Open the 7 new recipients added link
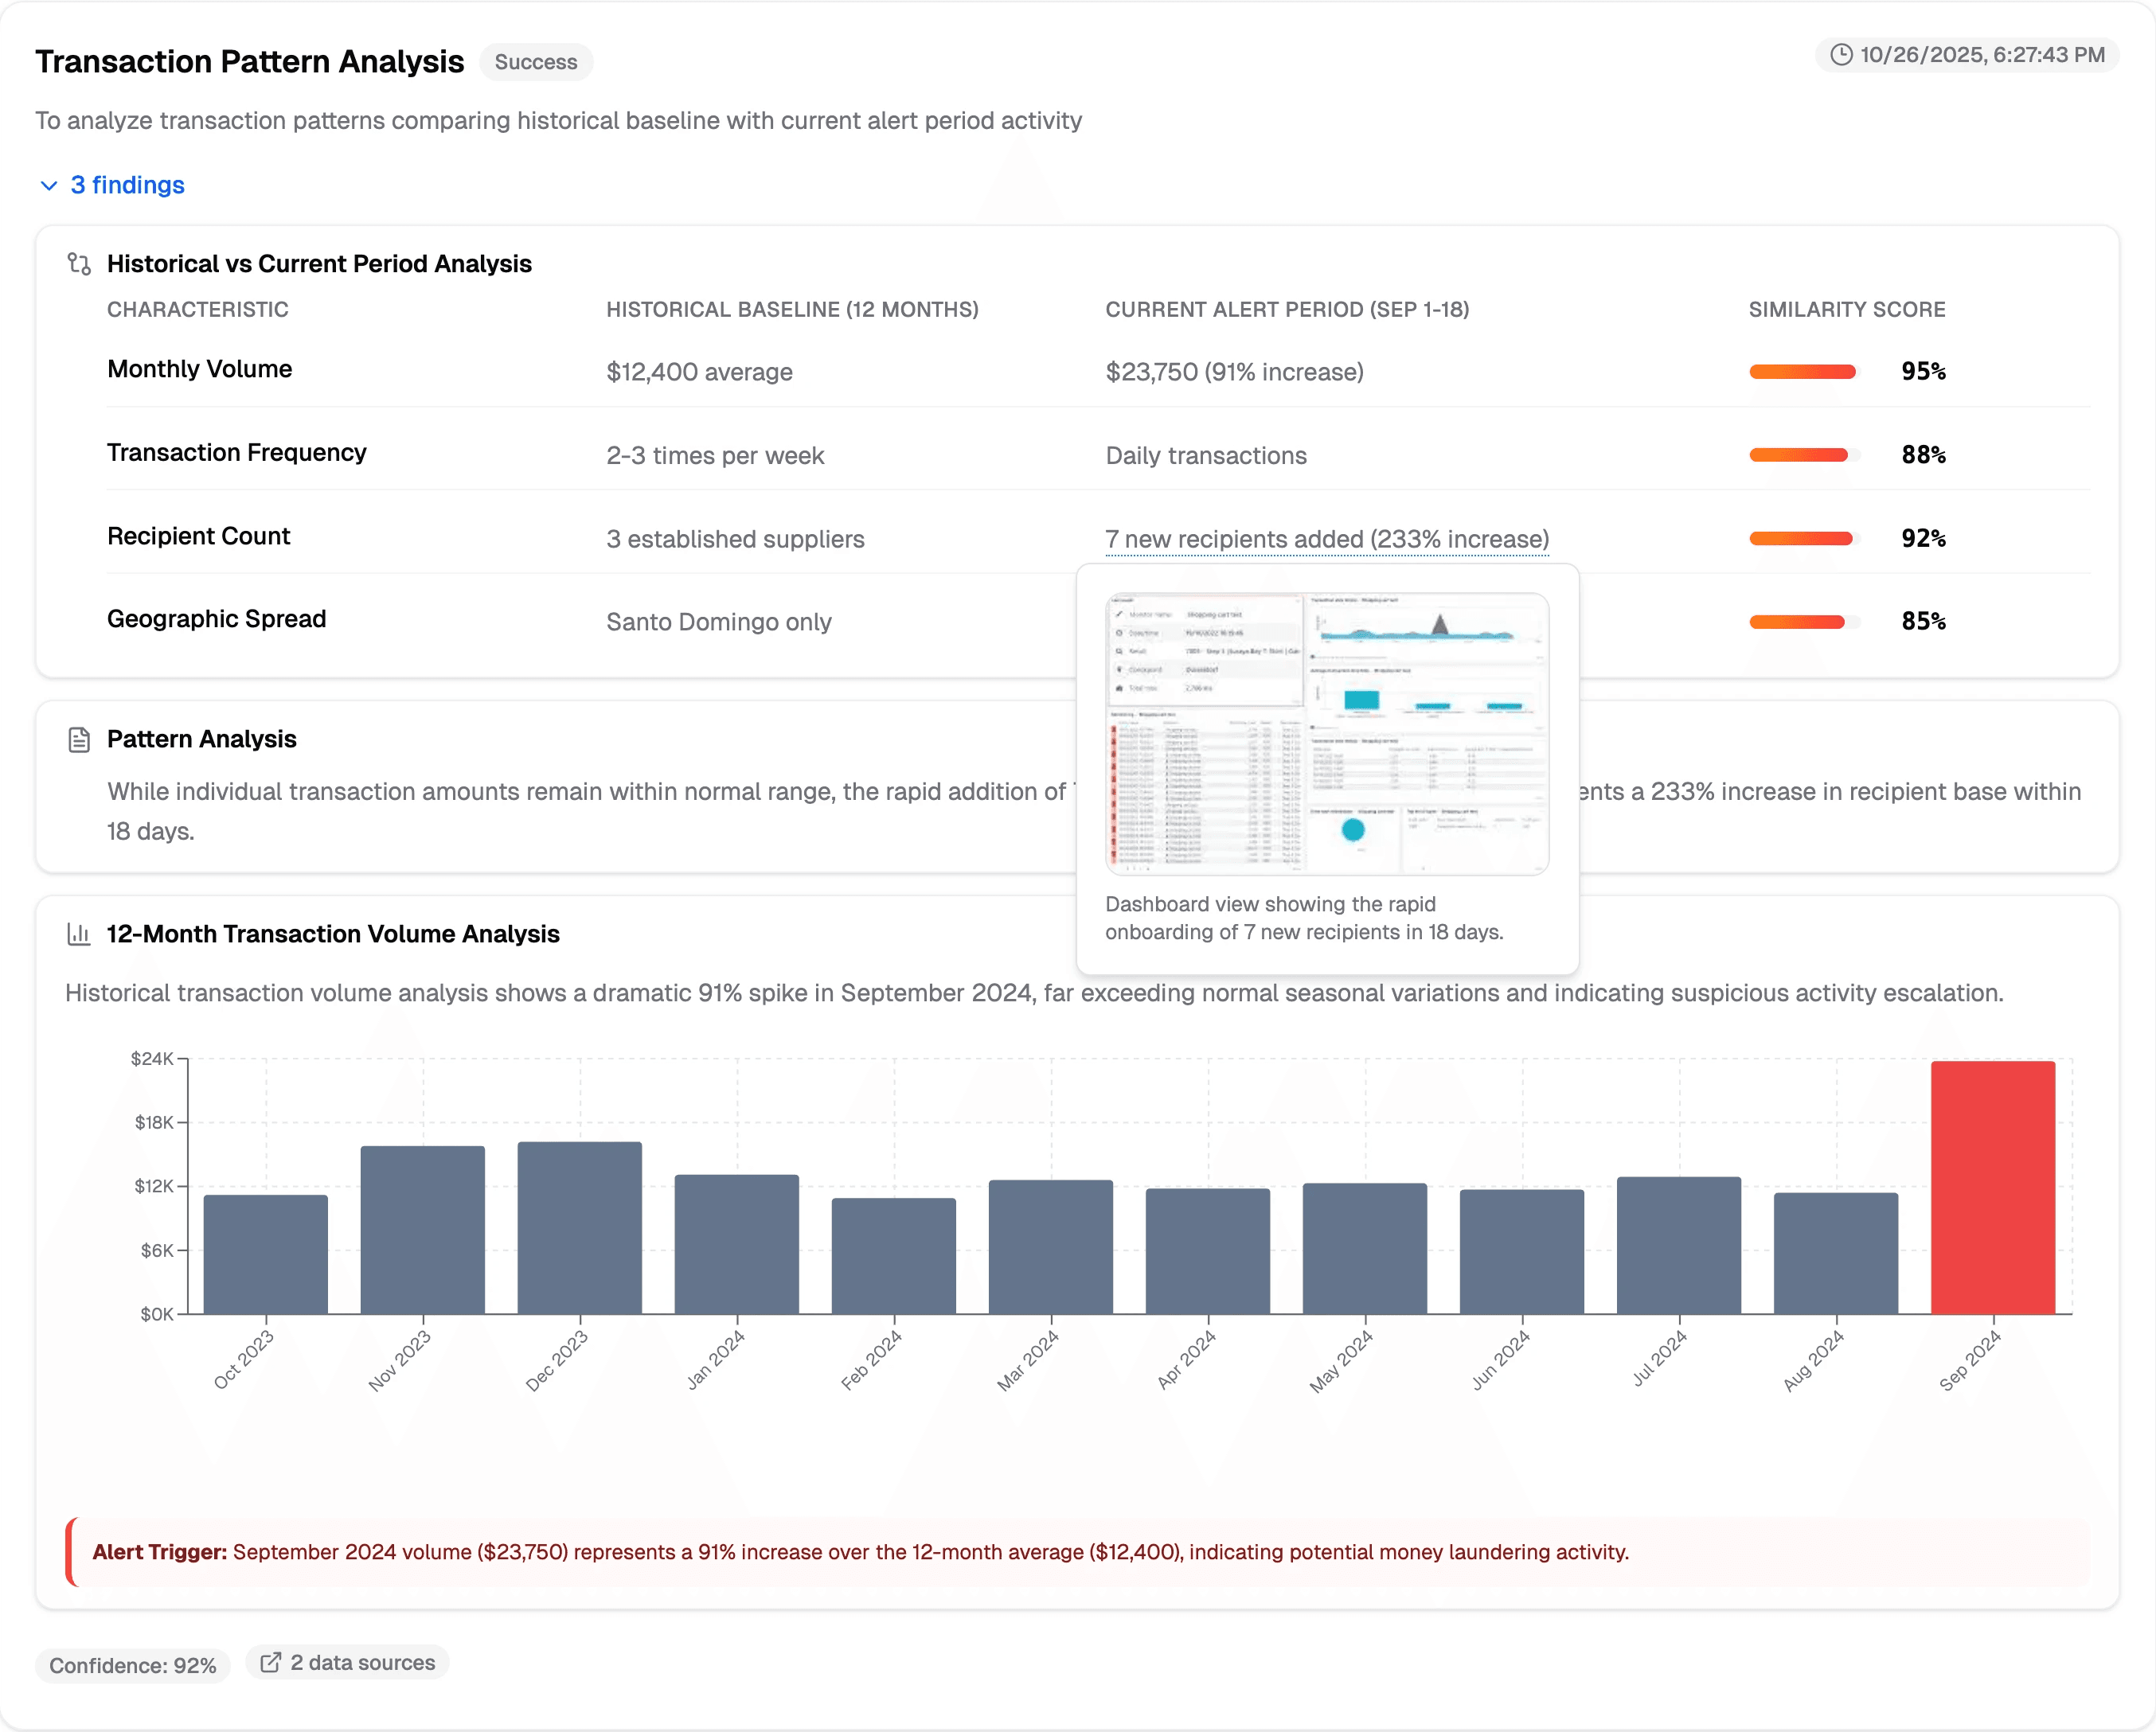 1326,539
